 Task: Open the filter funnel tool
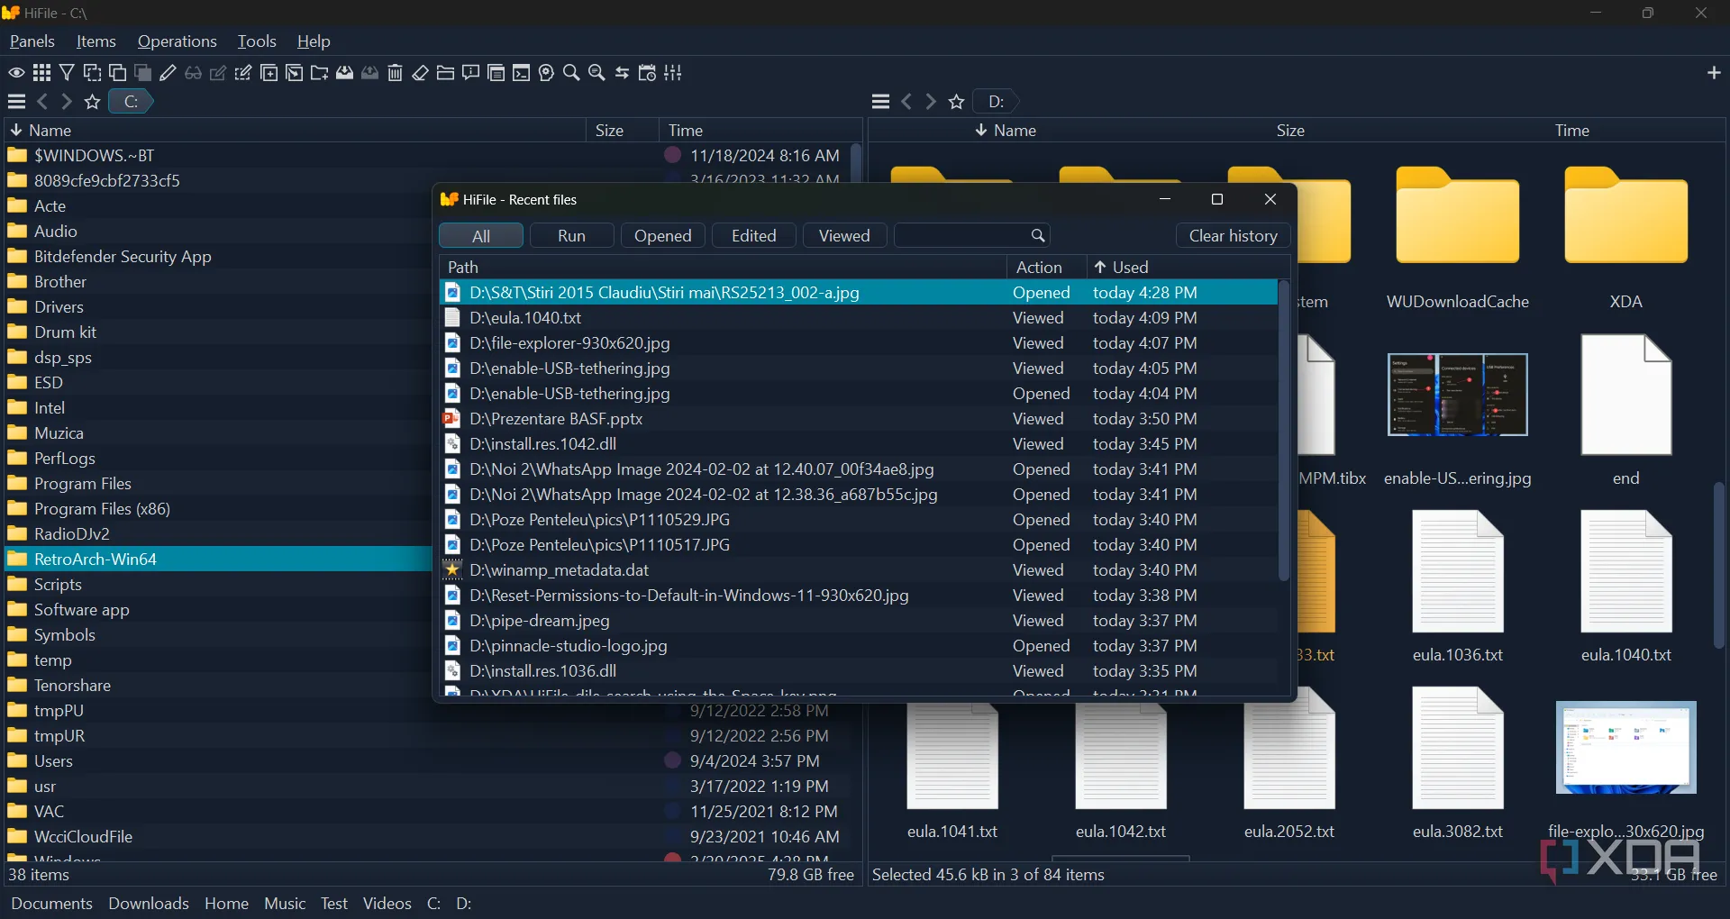pos(67,73)
